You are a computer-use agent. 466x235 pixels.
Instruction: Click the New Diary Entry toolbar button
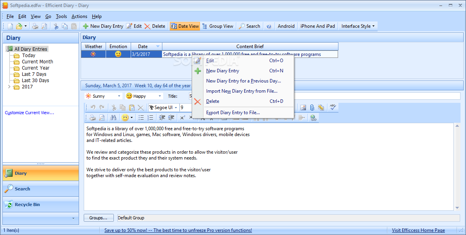pyautogui.click(x=103, y=26)
